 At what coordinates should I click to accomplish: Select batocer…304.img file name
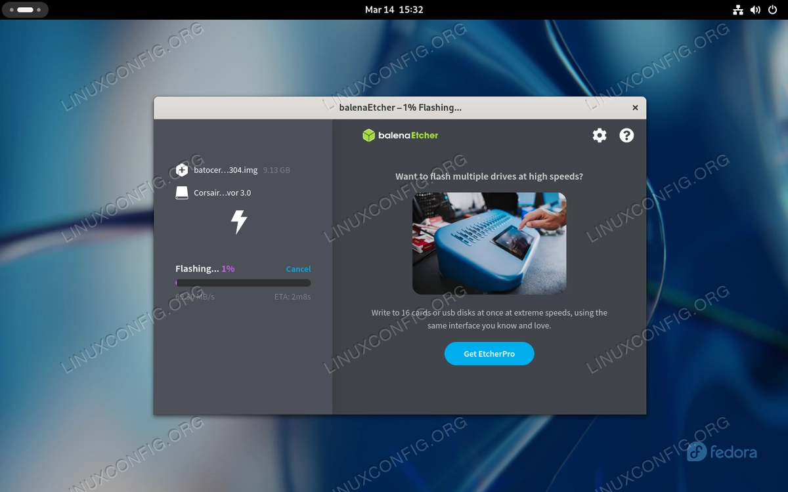[x=226, y=170]
